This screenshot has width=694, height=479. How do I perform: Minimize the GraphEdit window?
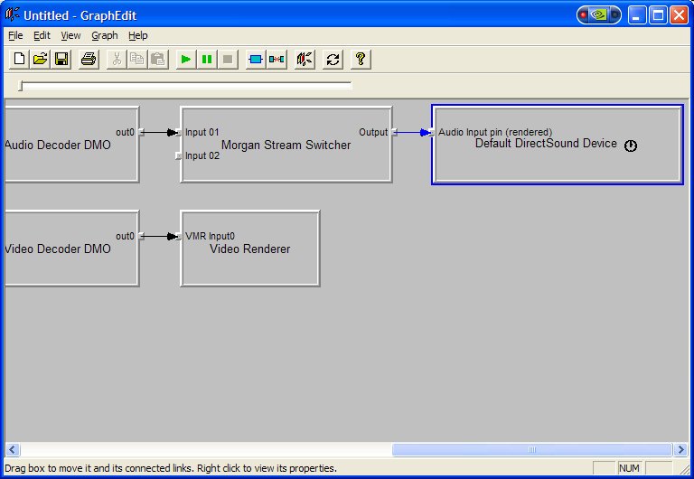(x=636, y=15)
